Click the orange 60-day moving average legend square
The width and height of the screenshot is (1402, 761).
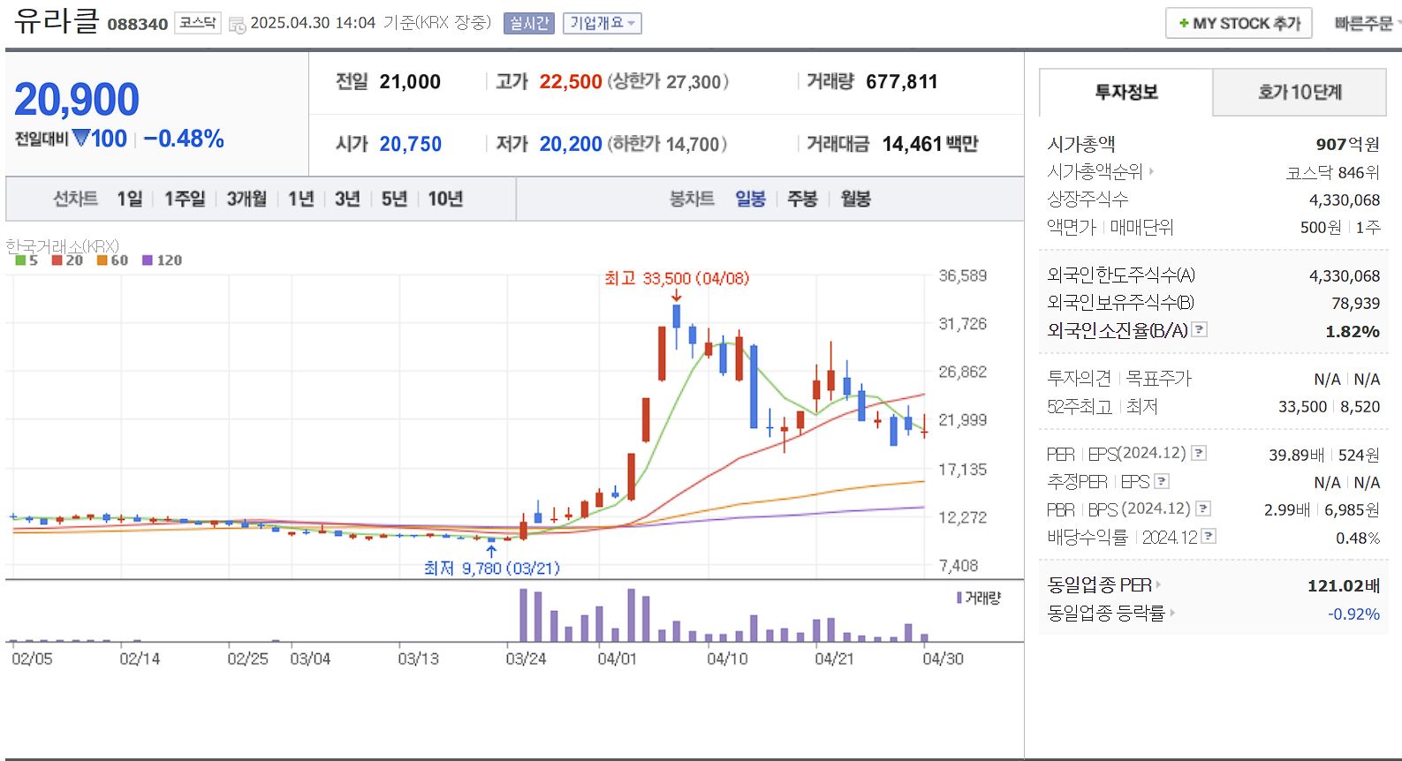coord(102,260)
